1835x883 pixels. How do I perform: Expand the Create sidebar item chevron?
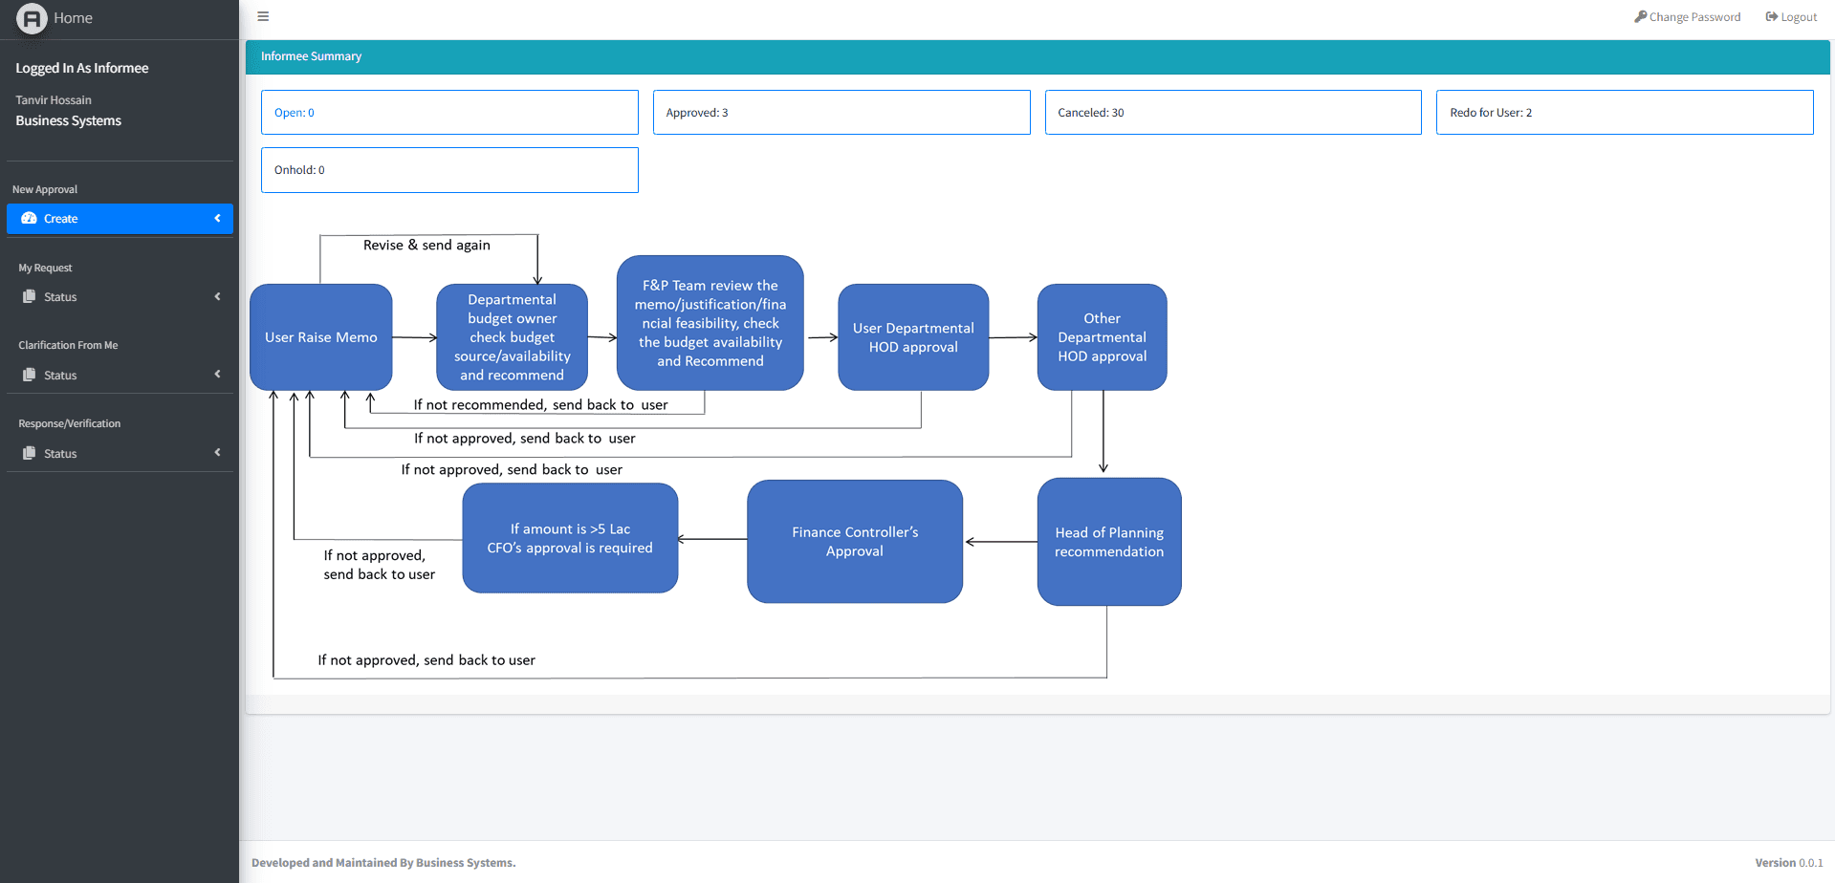coord(216,218)
